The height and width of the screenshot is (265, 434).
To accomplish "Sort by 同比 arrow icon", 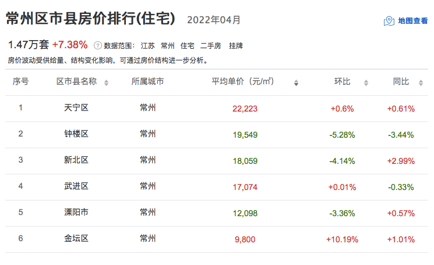I will tap(421, 83).
